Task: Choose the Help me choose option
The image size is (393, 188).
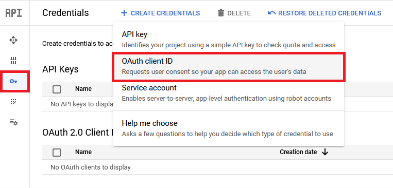Action: (229, 128)
